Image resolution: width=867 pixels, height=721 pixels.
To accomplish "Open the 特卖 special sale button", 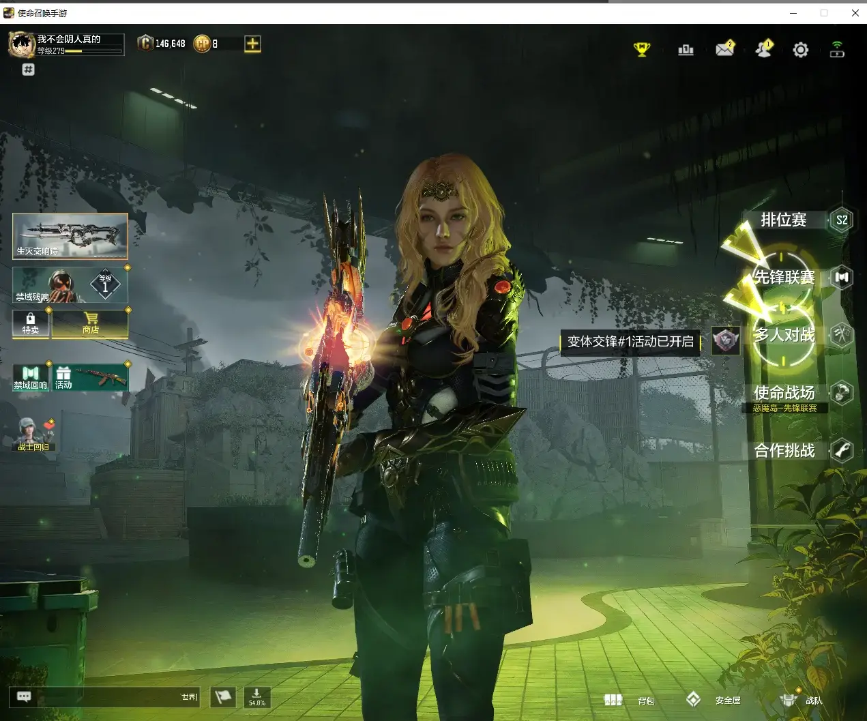I will [31, 323].
